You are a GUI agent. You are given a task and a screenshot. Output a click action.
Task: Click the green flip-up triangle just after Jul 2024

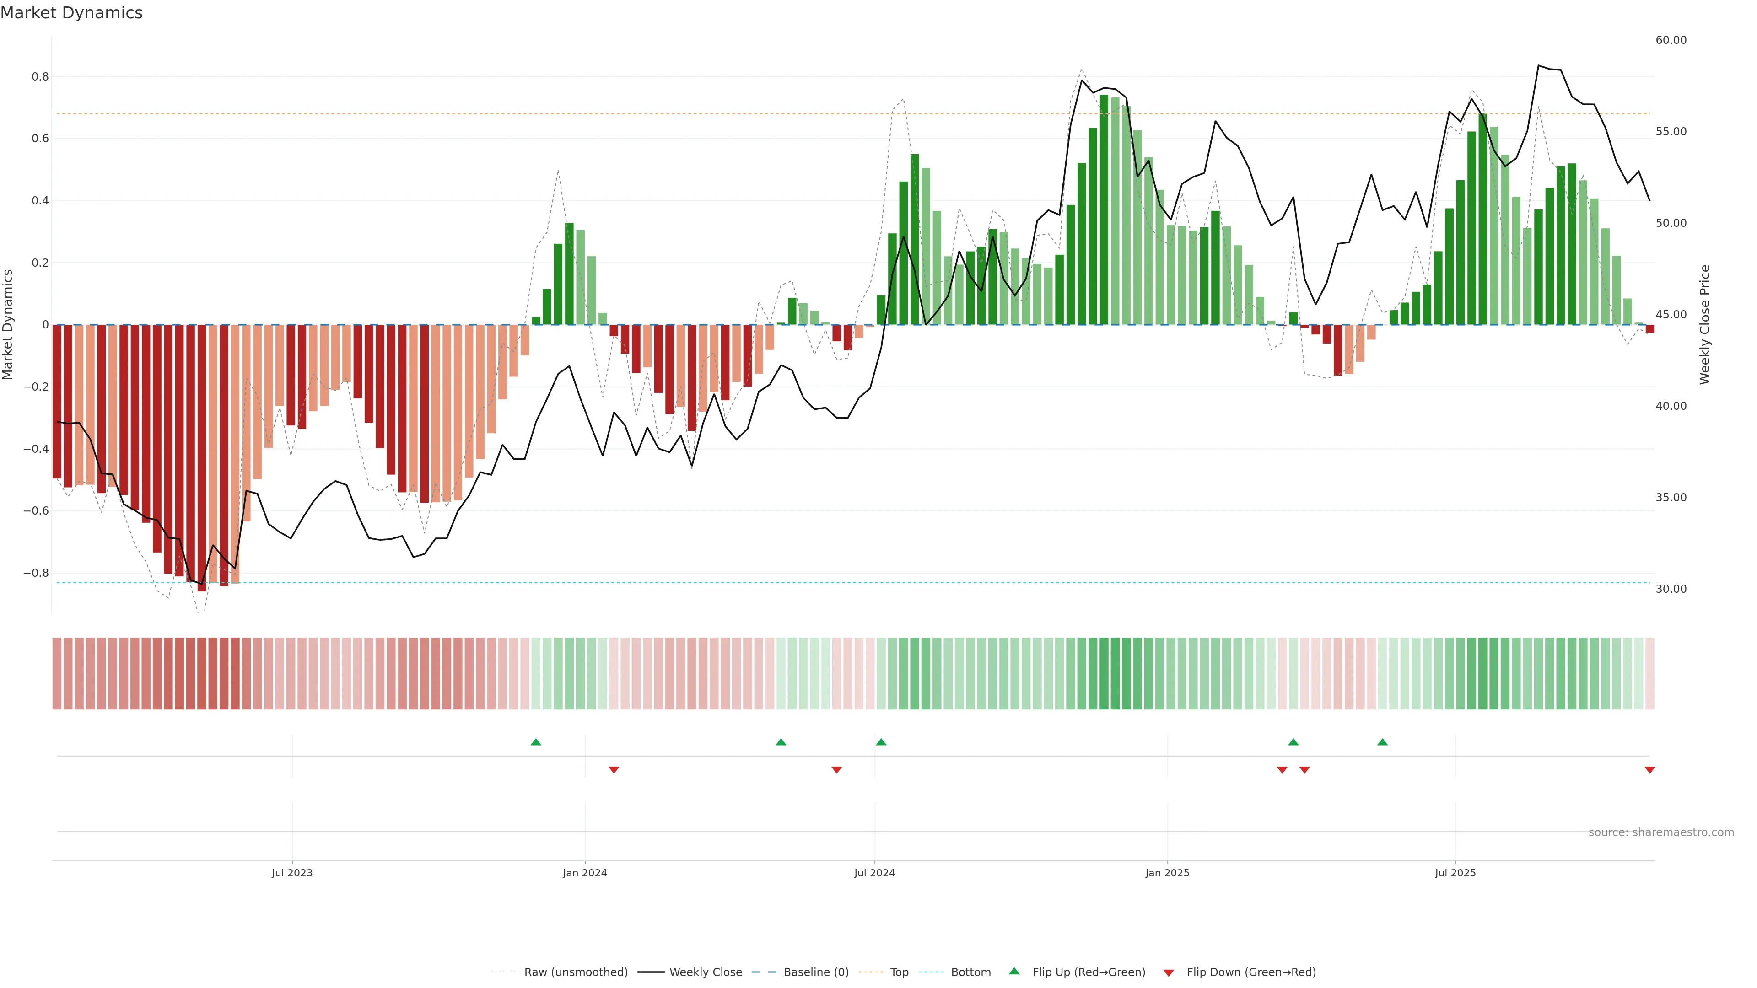880,742
